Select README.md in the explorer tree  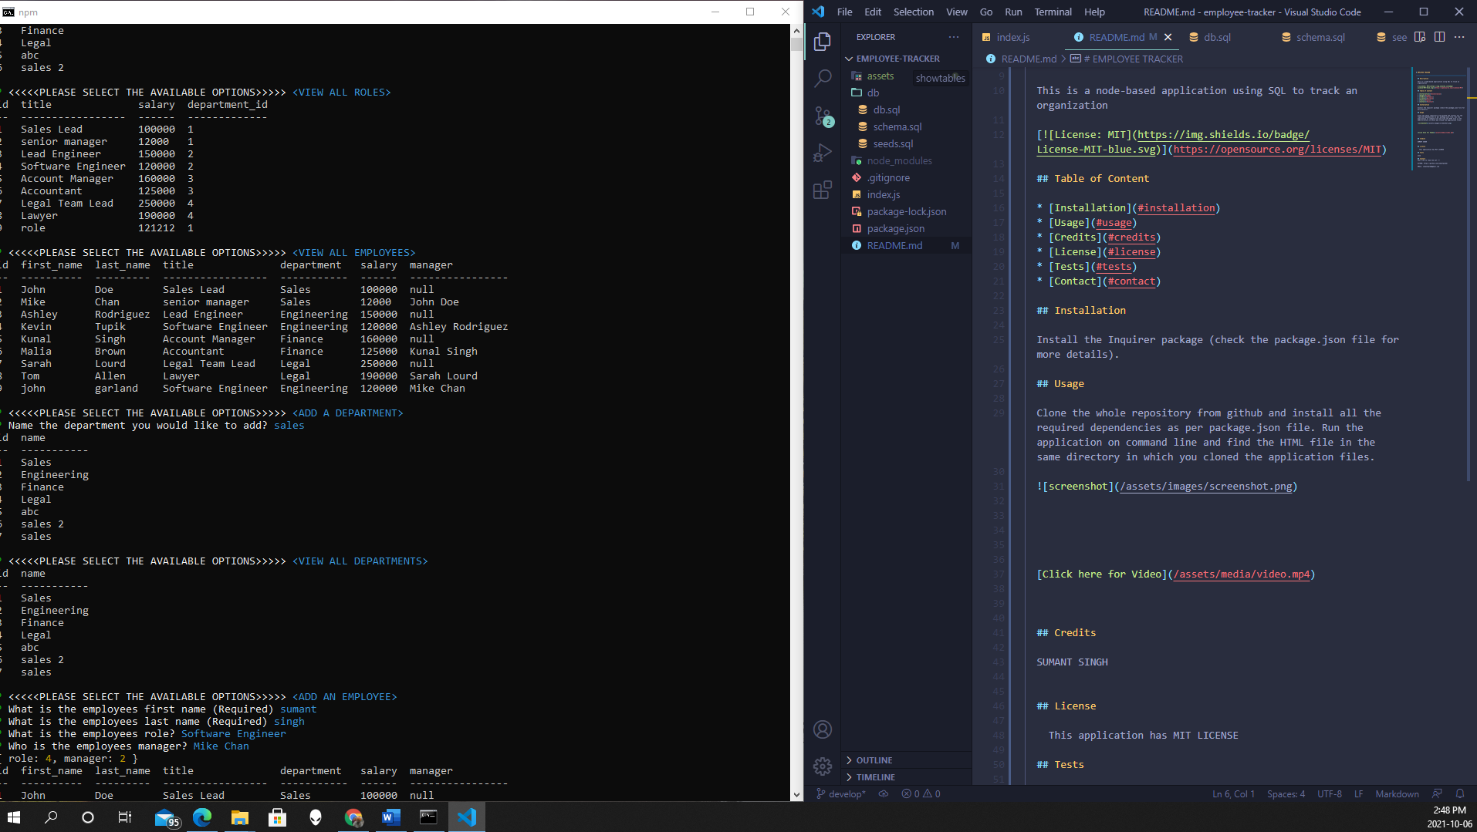click(x=894, y=245)
